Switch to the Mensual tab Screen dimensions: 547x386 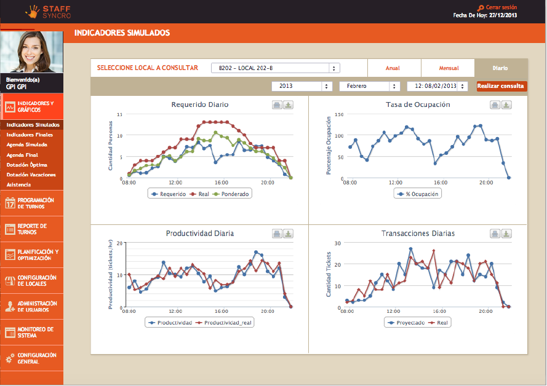[448, 68]
